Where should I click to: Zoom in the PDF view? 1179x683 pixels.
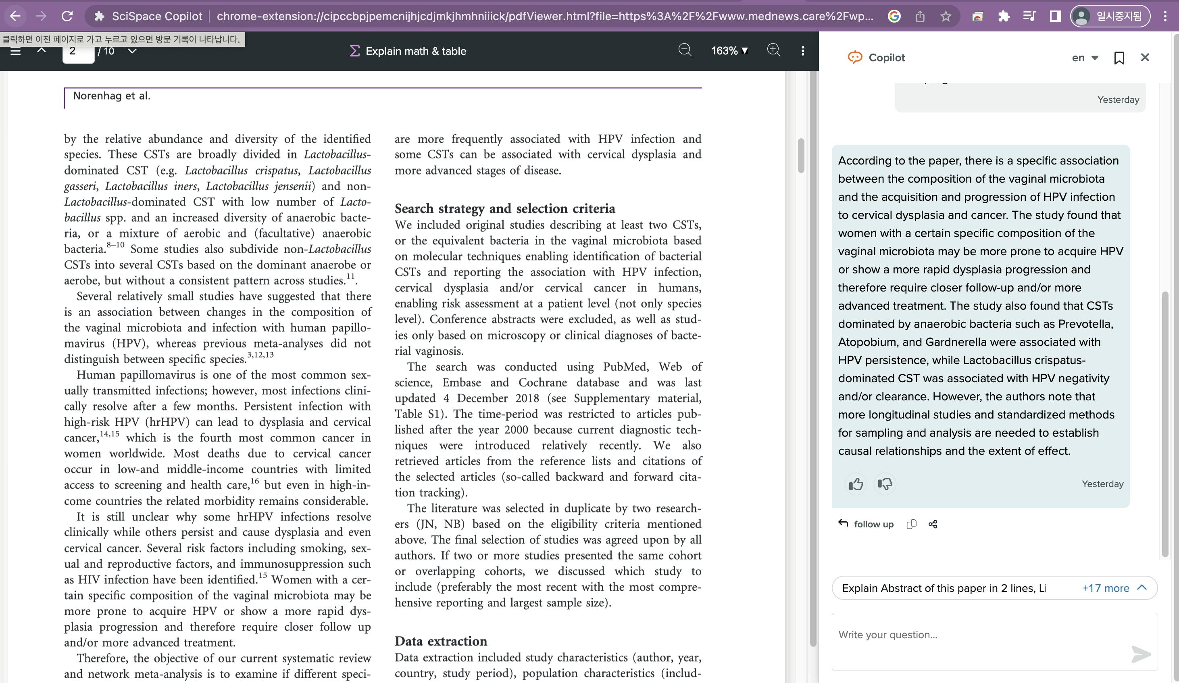[773, 50]
